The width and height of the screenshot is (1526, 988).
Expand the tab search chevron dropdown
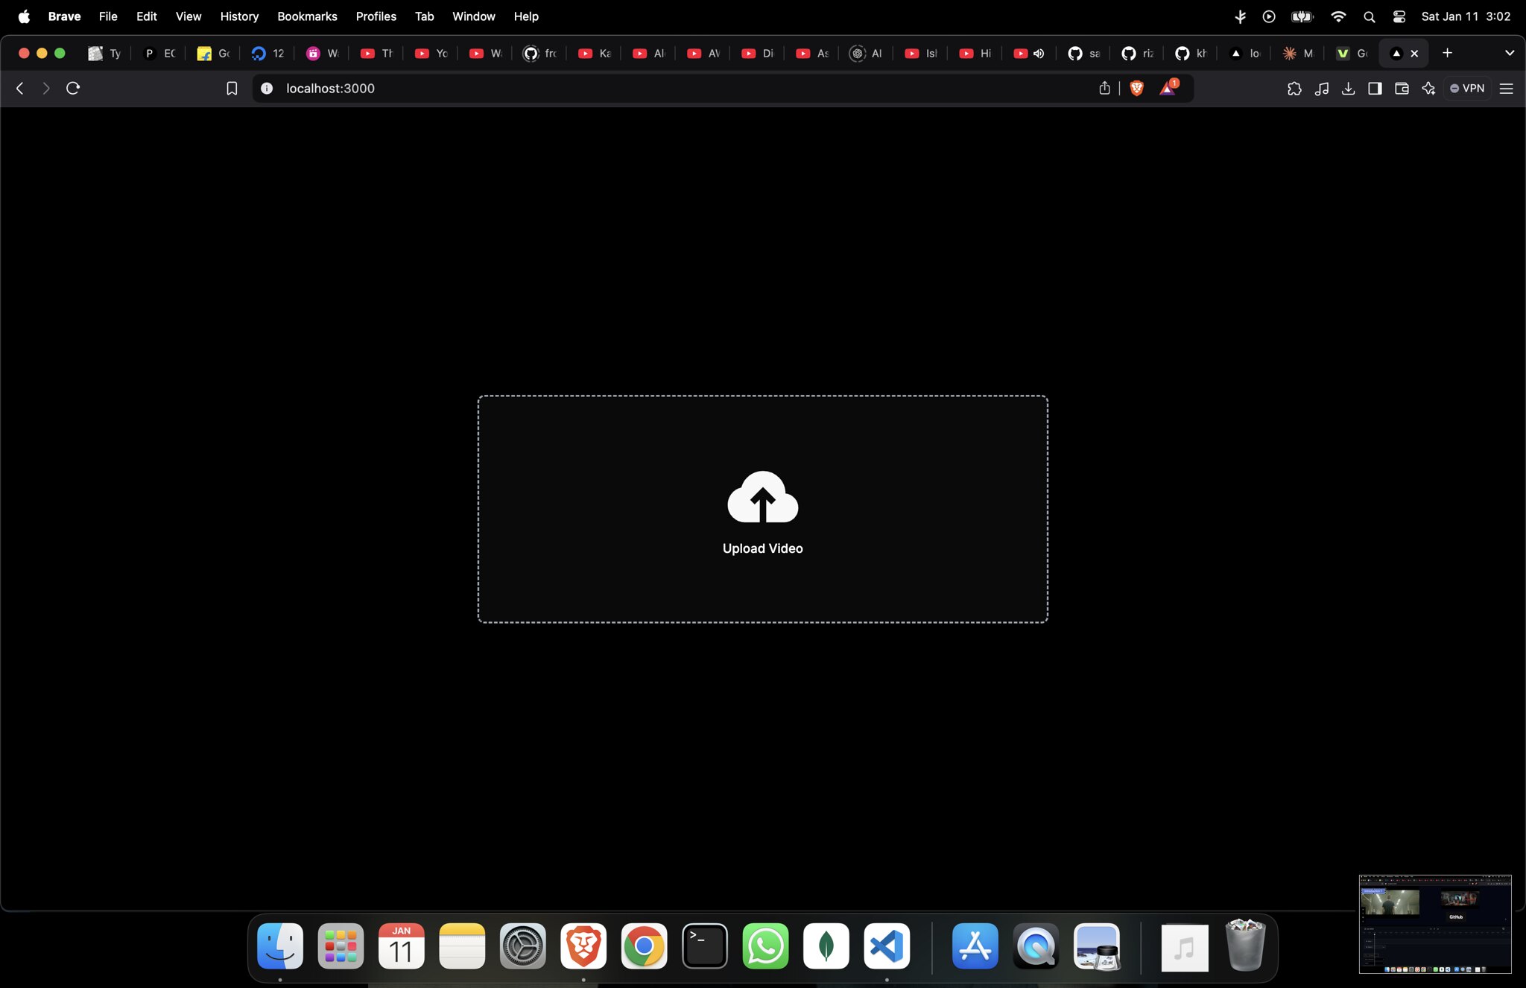[x=1510, y=53]
